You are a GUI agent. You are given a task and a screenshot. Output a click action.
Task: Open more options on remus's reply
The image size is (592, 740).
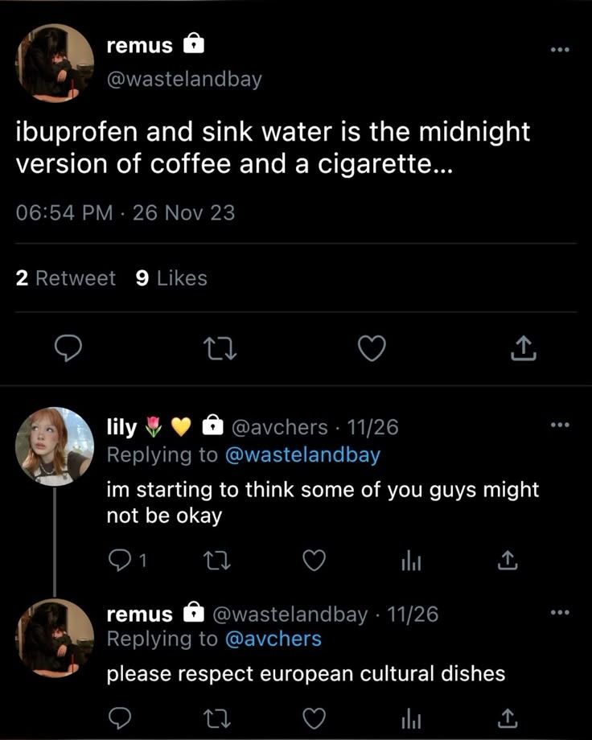coord(559,613)
